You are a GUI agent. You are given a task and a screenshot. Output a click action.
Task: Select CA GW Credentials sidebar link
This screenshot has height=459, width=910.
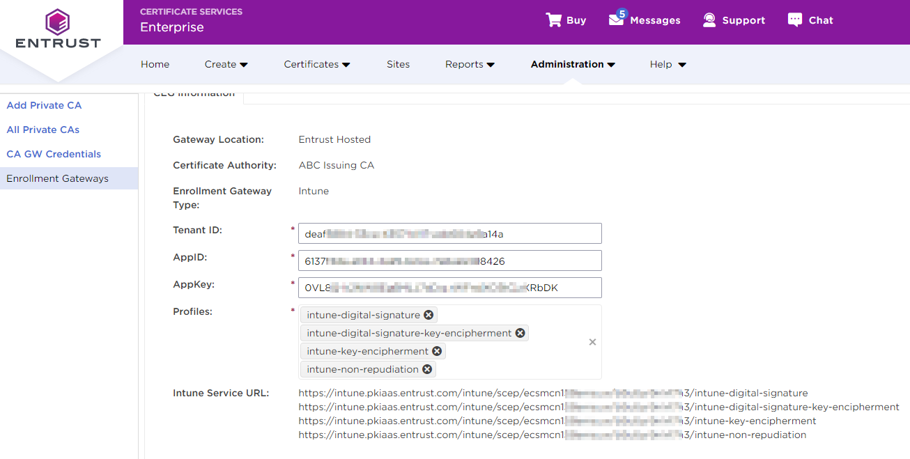point(54,154)
